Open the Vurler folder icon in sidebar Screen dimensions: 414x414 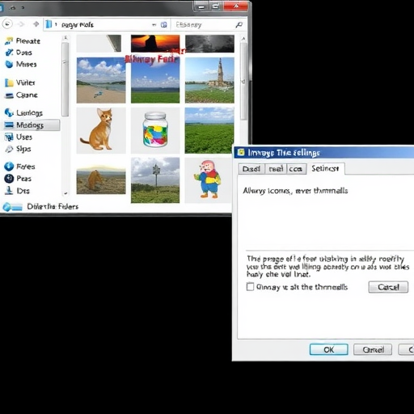click(x=9, y=82)
